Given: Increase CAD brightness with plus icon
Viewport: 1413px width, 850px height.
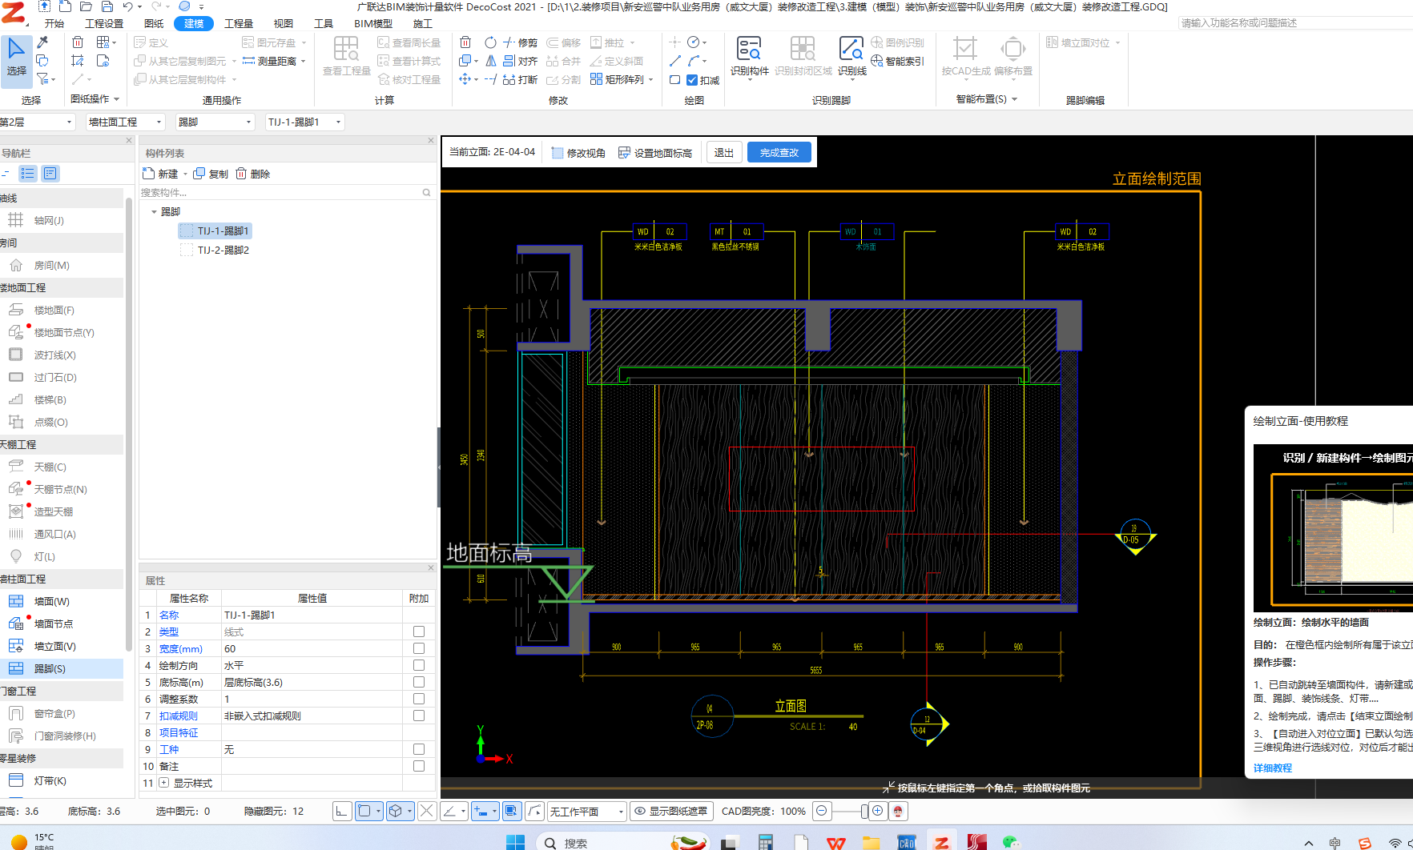Looking at the screenshot, I should (878, 811).
